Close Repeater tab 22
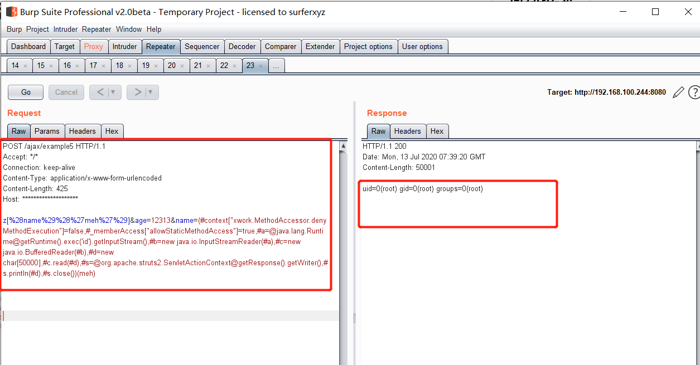Screen dimensions: 700x365 tap(235, 66)
